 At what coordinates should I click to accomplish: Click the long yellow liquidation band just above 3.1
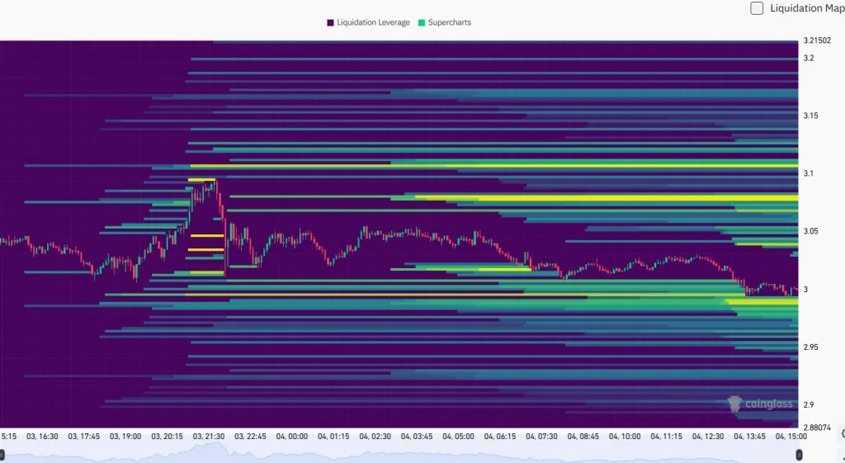(x=495, y=166)
